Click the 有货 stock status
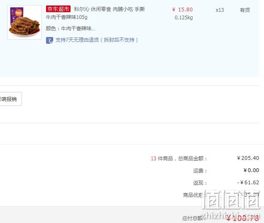 tap(245, 10)
